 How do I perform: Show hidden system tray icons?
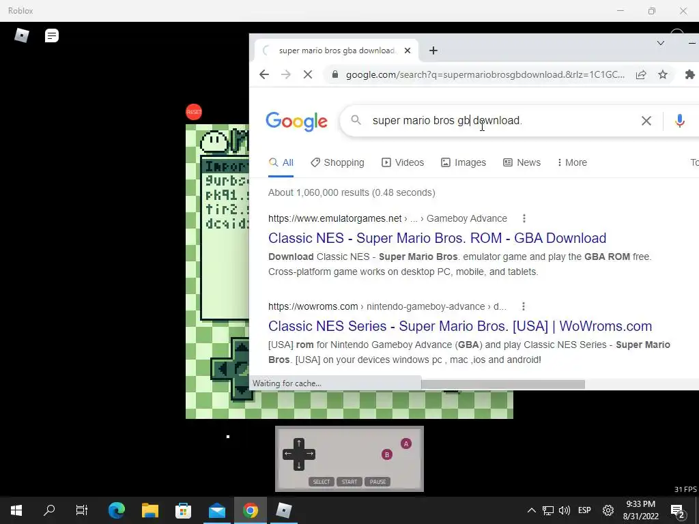coord(531,510)
